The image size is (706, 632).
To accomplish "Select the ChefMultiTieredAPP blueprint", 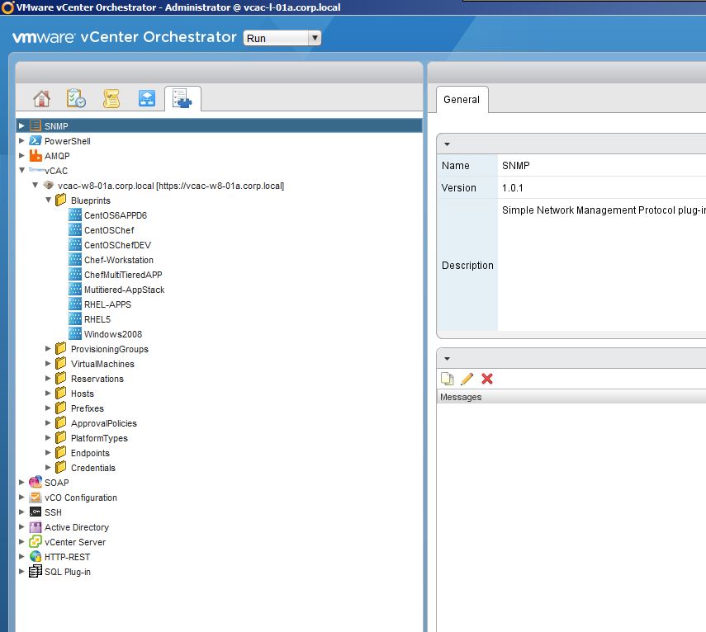I will click(x=123, y=275).
